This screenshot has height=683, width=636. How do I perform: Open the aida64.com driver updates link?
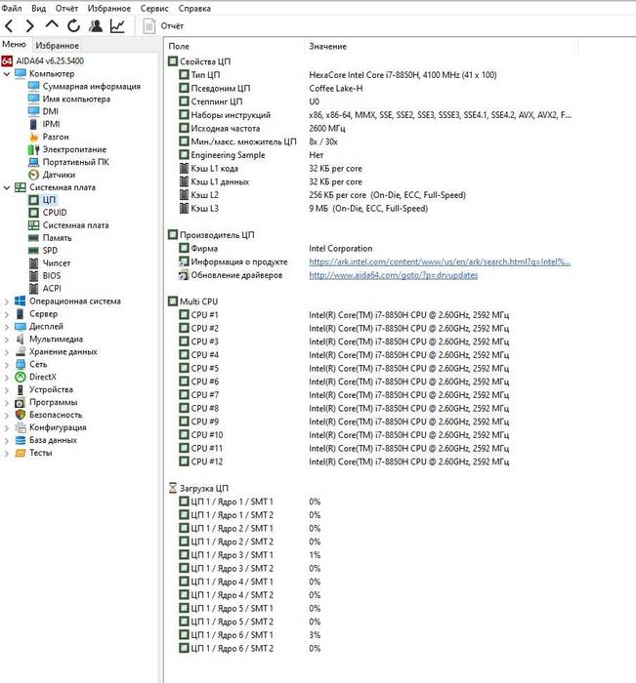393,275
